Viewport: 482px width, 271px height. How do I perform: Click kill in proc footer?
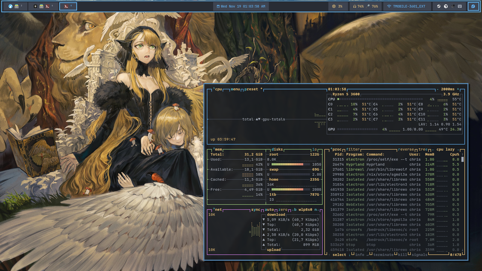tap(403, 255)
